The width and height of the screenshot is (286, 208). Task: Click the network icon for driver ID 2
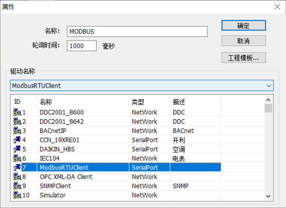coord(17,121)
